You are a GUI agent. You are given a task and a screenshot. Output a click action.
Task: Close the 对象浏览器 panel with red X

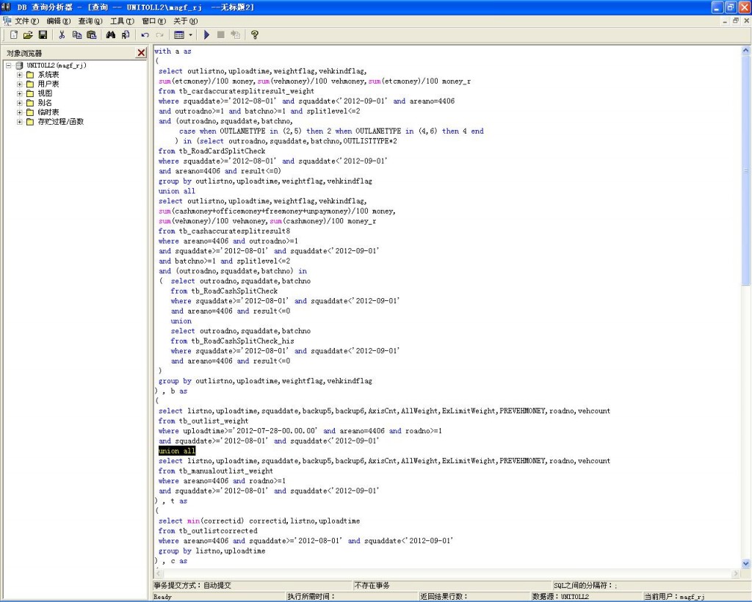pos(141,53)
